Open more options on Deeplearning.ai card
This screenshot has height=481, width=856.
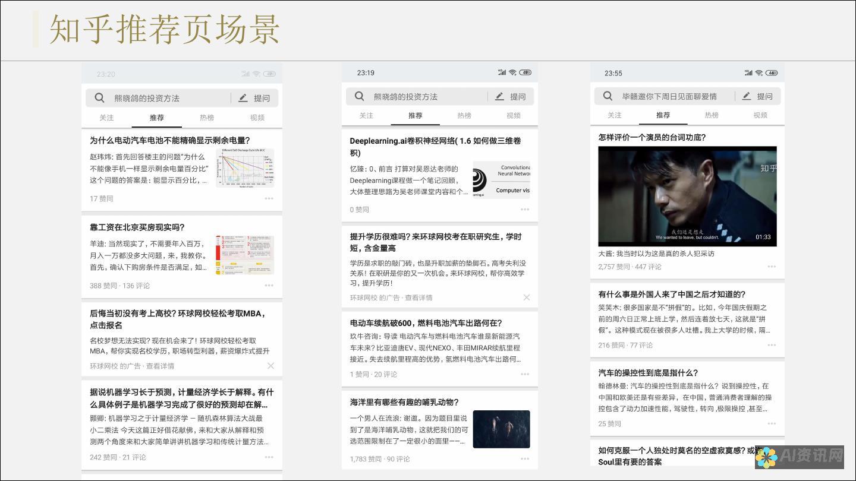[x=525, y=210]
